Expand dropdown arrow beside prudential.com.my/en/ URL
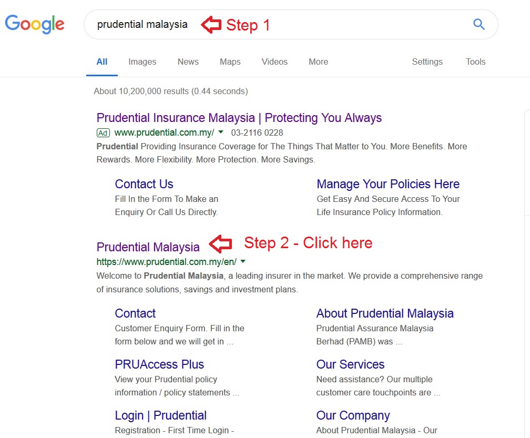The width and height of the screenshot is (530, 438). click(x=243, y=261)
